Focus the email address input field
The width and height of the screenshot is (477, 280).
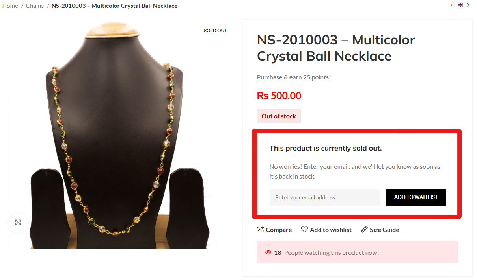(x=325, y=197)
